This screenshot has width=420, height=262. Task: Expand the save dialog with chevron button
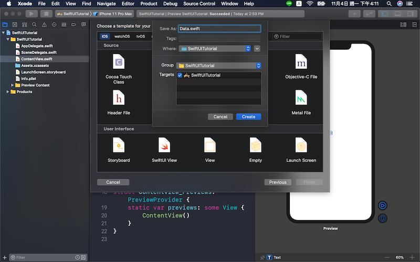point(257,49)
